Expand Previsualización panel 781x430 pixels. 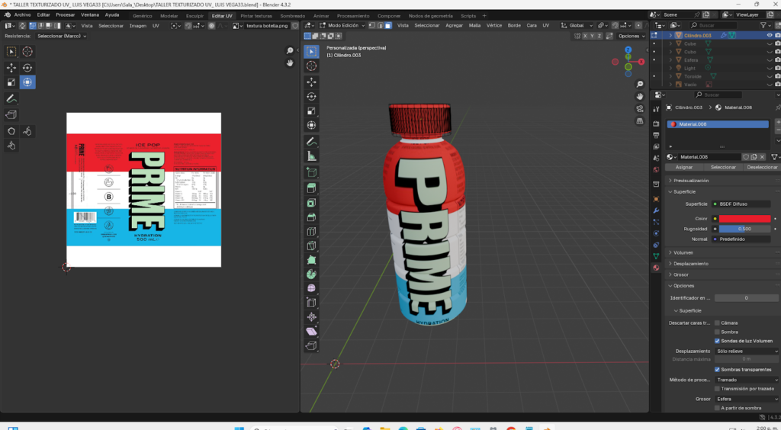tap(690, 181)
